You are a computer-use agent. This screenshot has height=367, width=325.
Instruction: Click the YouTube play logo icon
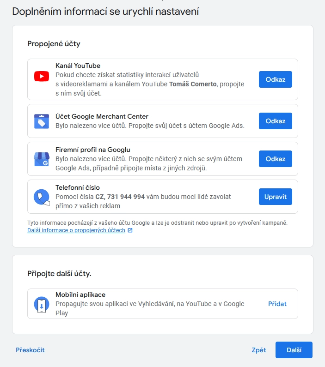pyautogui.click(x=42, y=76)
